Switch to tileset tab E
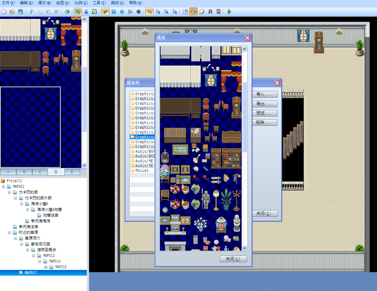The height and width of the screenshot is (291, 377). (72, 172)
